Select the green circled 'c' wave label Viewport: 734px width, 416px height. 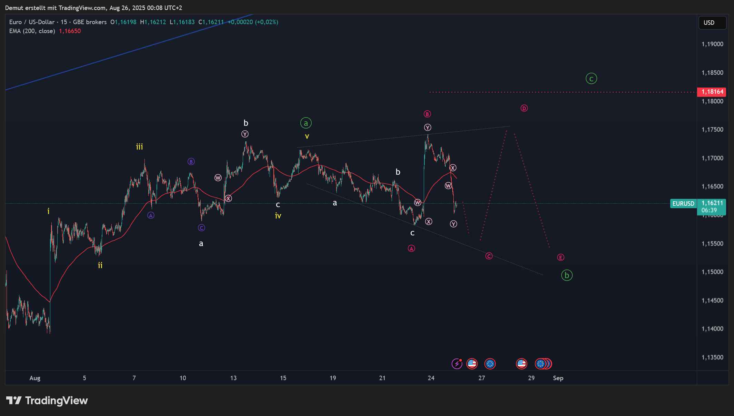coord(591,79)
